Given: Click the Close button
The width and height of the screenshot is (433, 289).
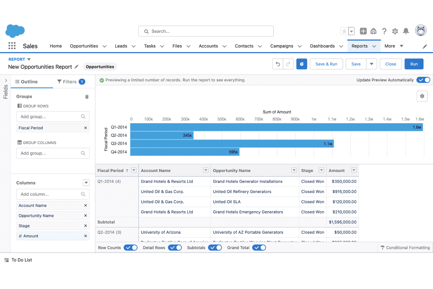Looking at the screenshot, I should coord(391,64).
